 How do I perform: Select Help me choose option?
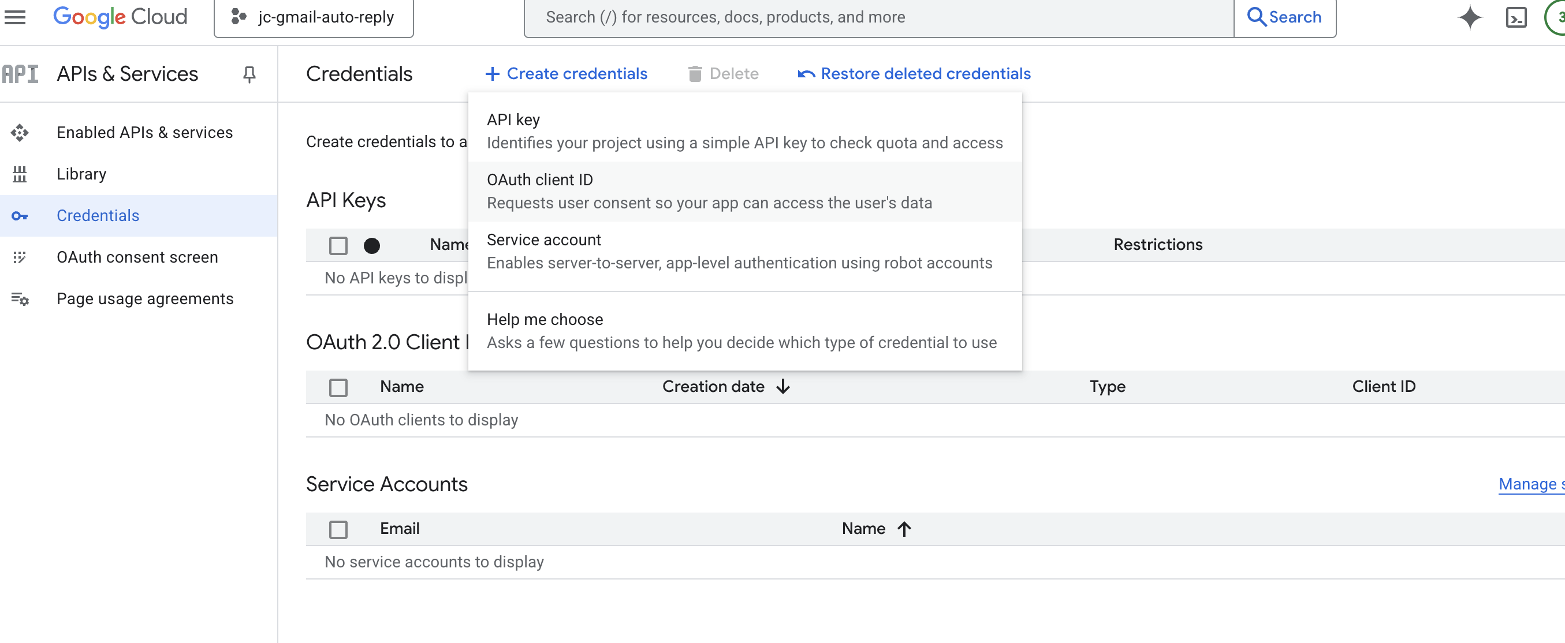[x=745, y=331]
